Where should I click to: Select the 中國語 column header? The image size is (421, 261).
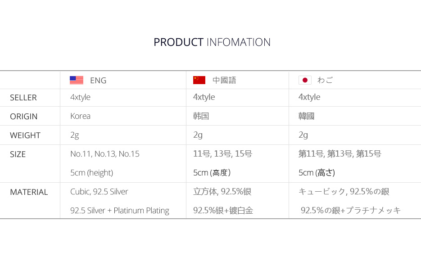point(224,81)
